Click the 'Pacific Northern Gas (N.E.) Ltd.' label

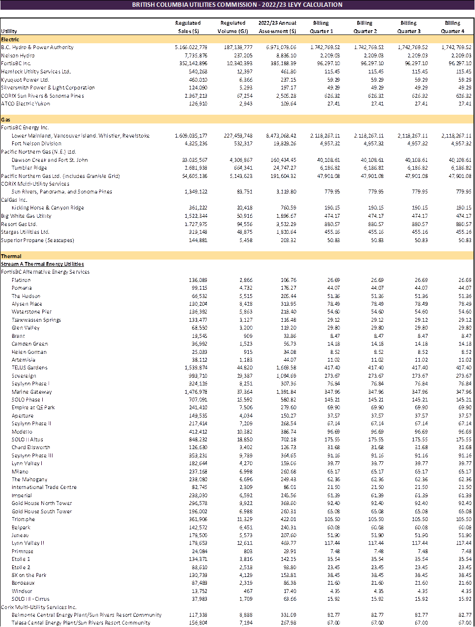click(x=38, y=152)
